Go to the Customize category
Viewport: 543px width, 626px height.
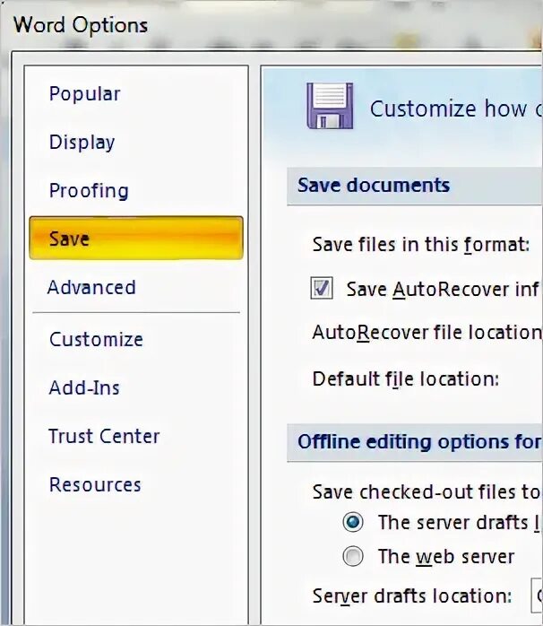pyautogui.click(x=96, y=339)
